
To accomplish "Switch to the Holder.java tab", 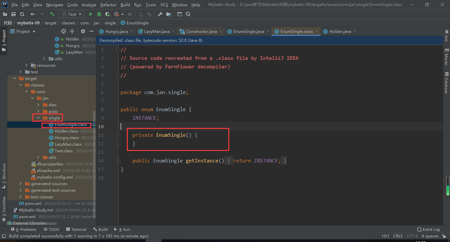I will pyautogui.click(x=340, y=31).
